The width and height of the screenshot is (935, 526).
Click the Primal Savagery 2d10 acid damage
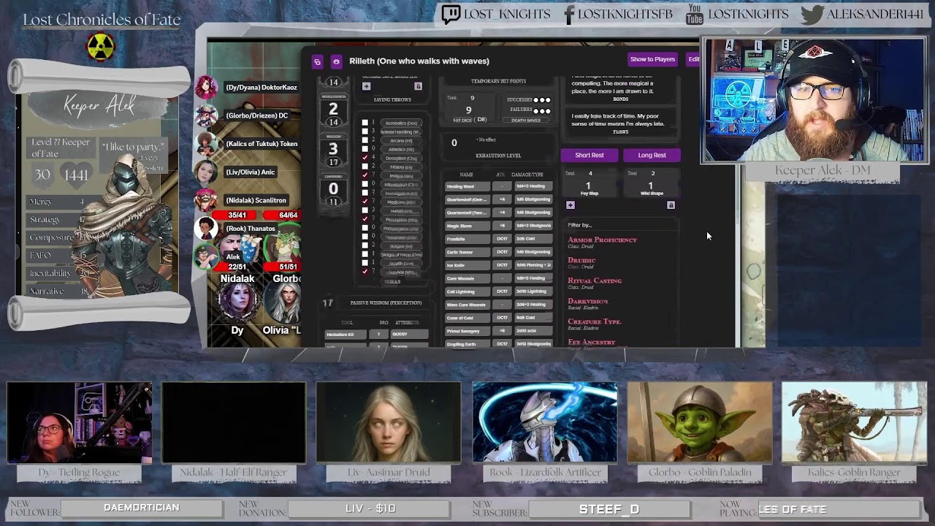(x=533, y=331)
